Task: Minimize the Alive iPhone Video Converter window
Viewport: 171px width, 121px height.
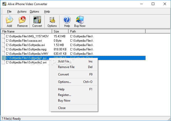Action: point(141,4)
